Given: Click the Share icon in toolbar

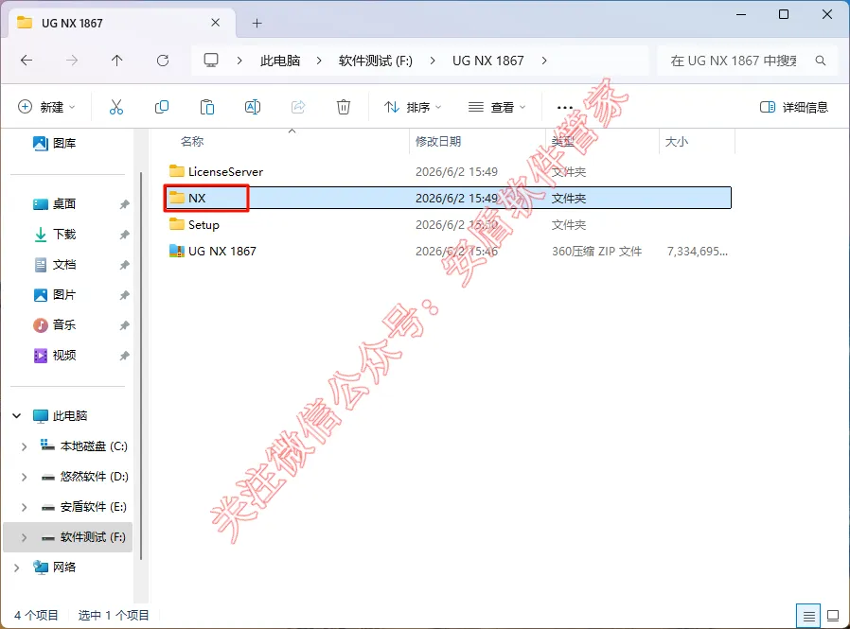Looking at the screenshot, I should 298,107.
